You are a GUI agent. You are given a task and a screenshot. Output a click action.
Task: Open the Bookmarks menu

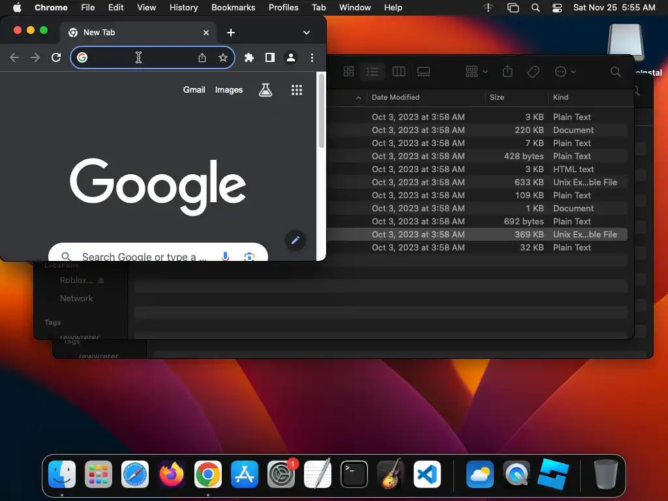(233, 7)
